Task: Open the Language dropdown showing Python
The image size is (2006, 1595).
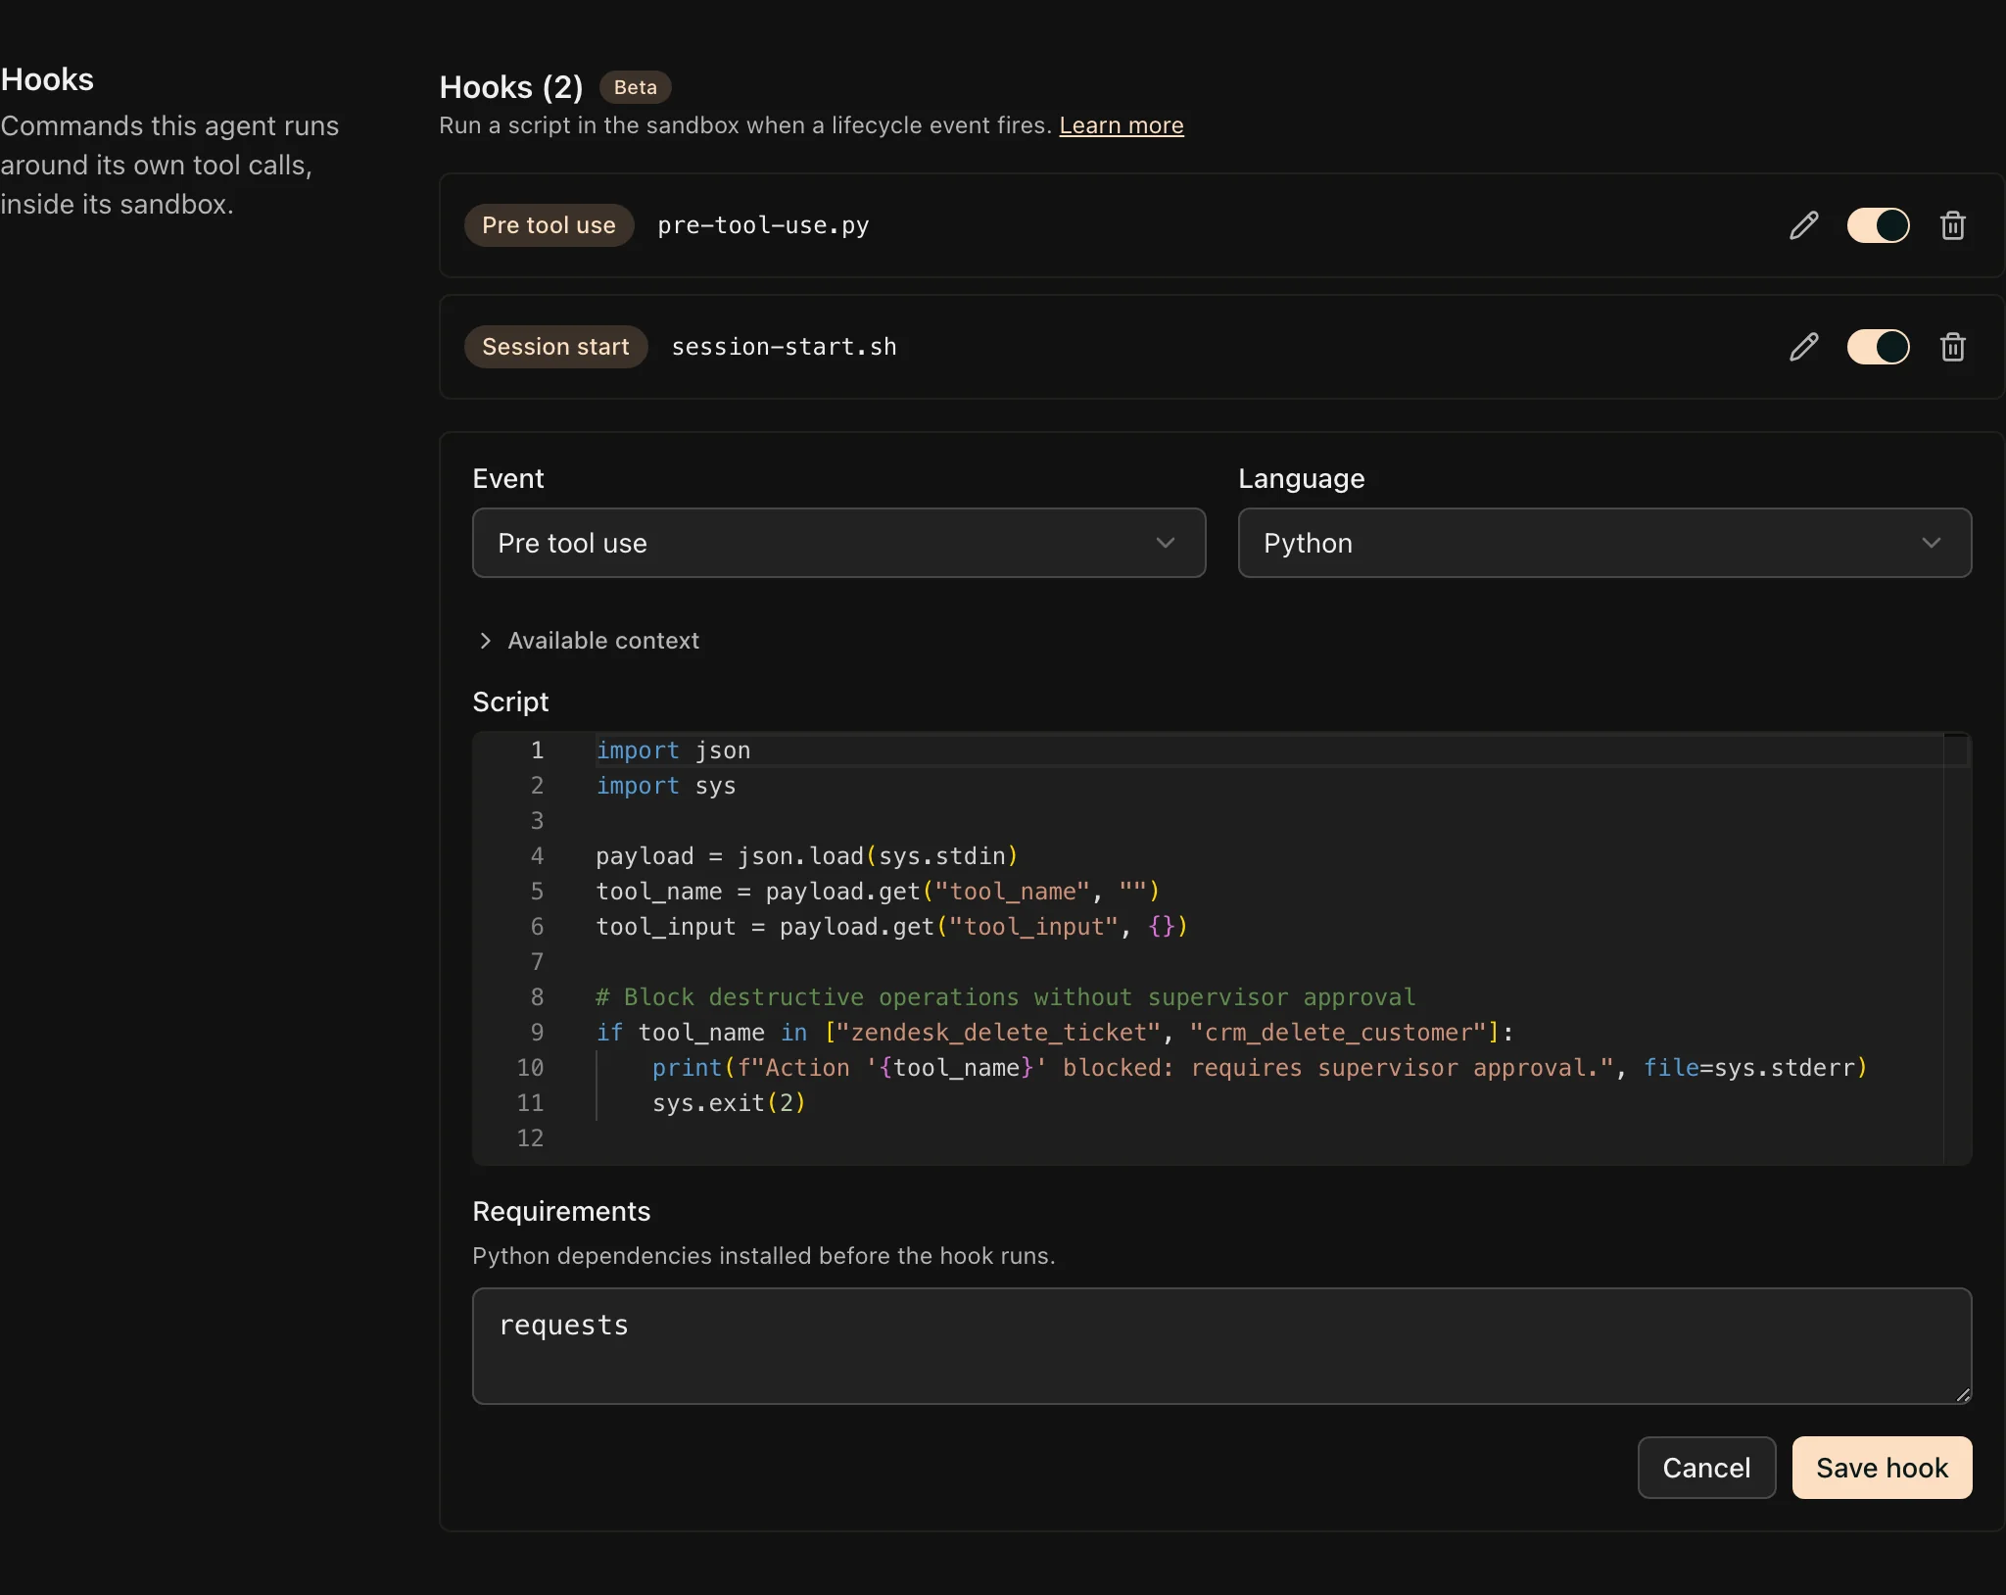Action: (x=1604, y=543)
